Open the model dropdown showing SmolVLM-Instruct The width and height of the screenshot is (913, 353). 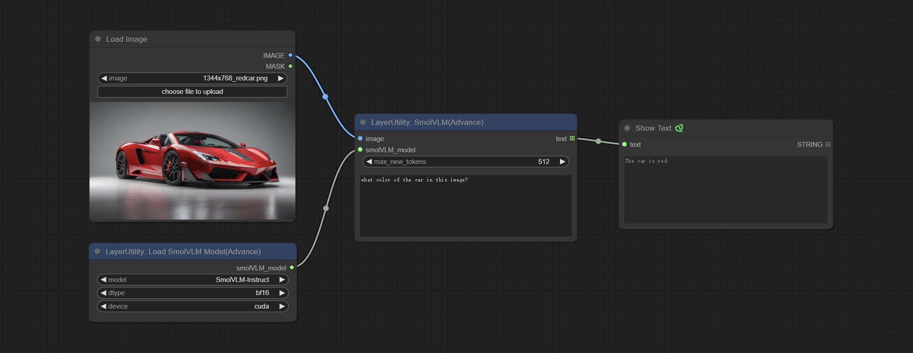192,280
